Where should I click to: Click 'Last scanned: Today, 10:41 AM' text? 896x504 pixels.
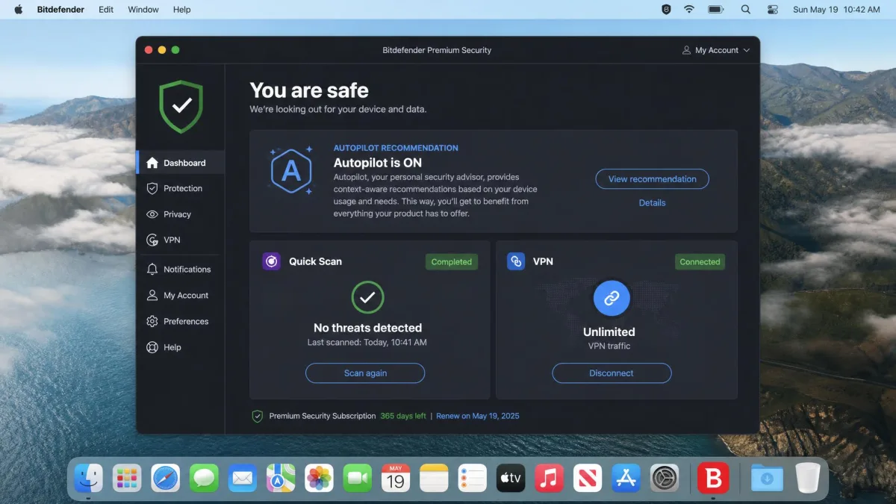click(367, 343)
